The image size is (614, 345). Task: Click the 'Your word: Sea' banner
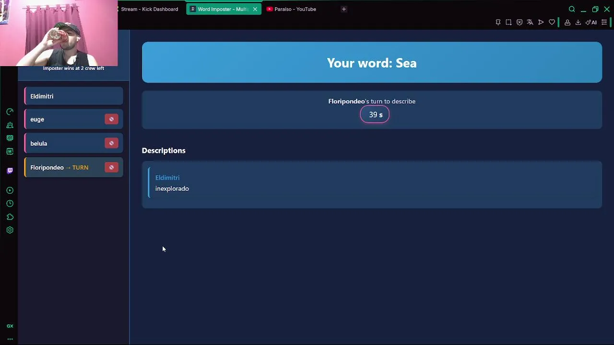372,62
